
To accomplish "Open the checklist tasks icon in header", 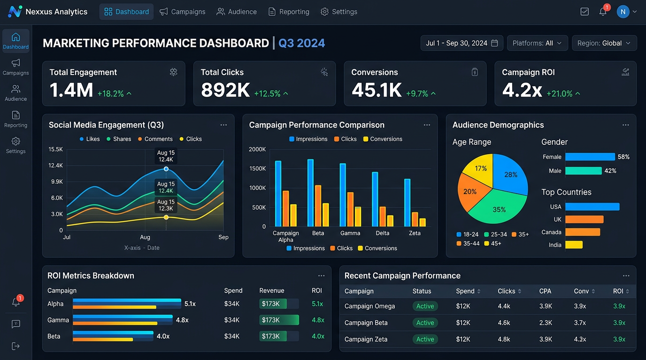I will [x=584, y=12].
